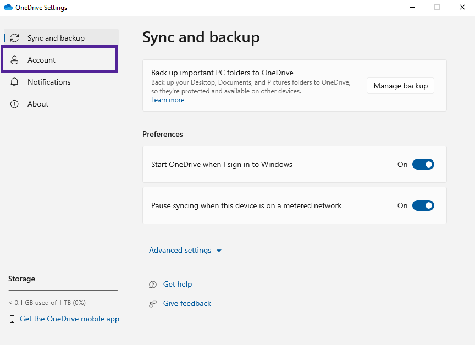Click the sync arrows icon in sidebar
The width and height of the screenshot is (475, 345).
point(14,38)
